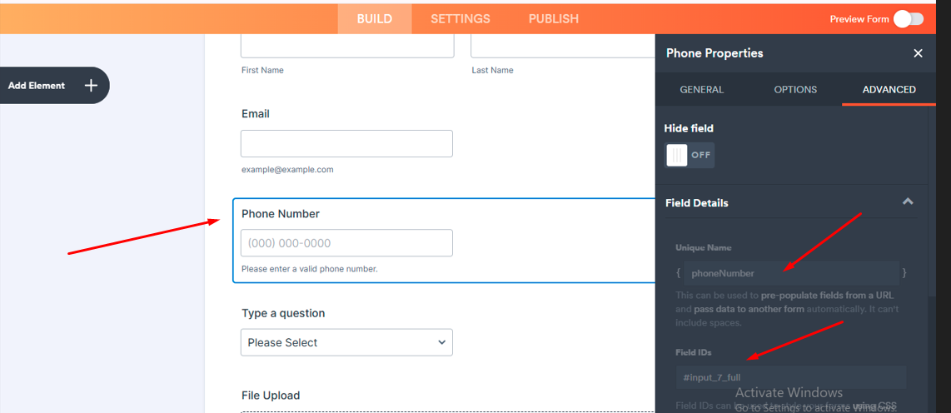Click the plus icon beside Add Element
951x413 pixels.
pos(91,86)
